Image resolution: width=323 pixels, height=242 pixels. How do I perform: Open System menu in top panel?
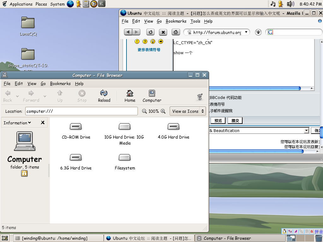point(57,4)
